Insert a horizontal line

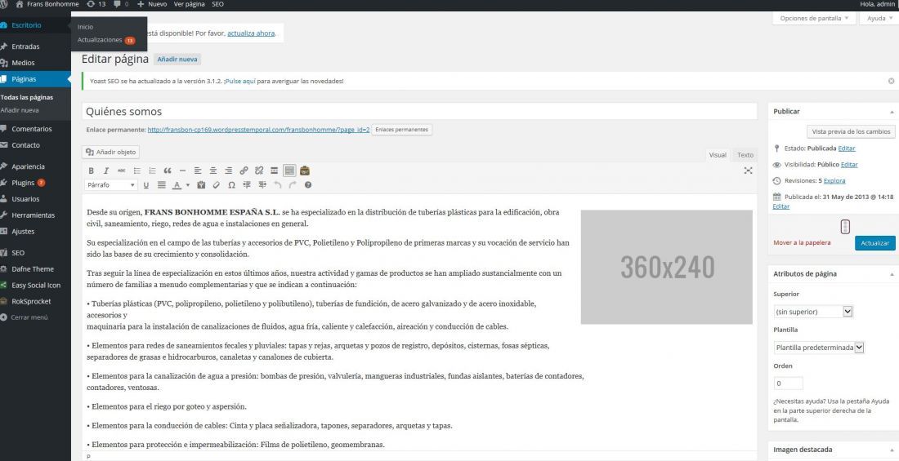coord(182,171)
